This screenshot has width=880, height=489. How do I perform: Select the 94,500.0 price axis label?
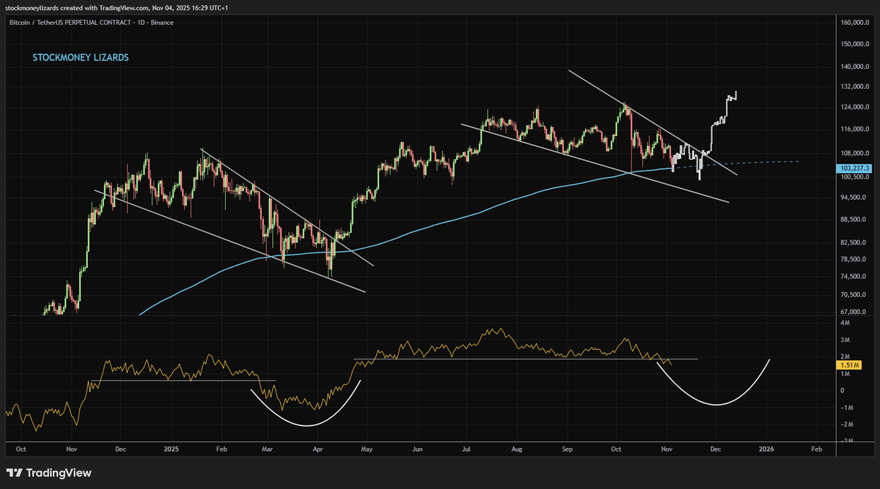coord(855,198)
